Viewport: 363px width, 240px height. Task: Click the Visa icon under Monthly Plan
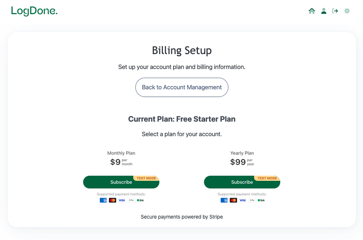pos(122,200)
